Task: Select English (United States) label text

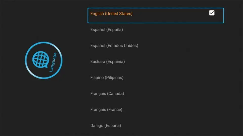Action: click(x=111, y=14)
